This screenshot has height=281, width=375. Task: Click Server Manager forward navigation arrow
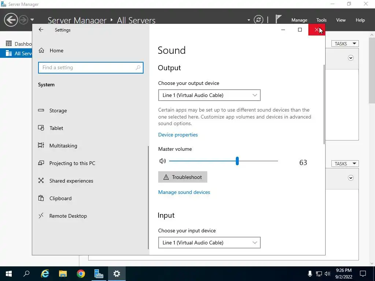tap(23, 20)
